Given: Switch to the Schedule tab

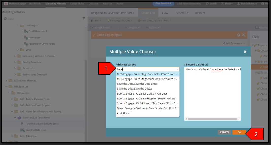Looking at the screenshot, I should tap(182, 13).
